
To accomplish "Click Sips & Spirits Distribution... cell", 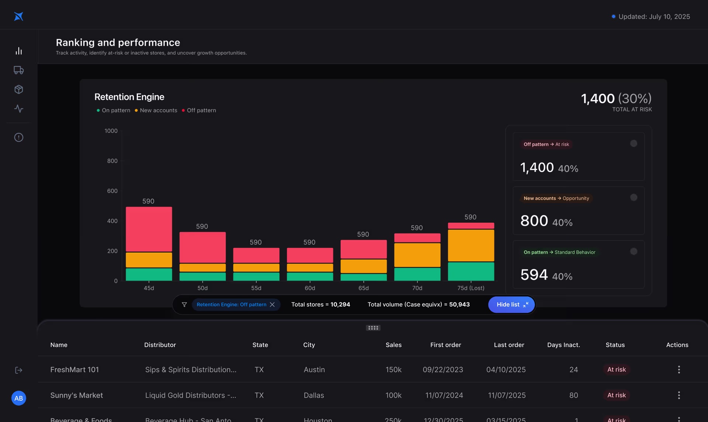I will pos(191,369).
